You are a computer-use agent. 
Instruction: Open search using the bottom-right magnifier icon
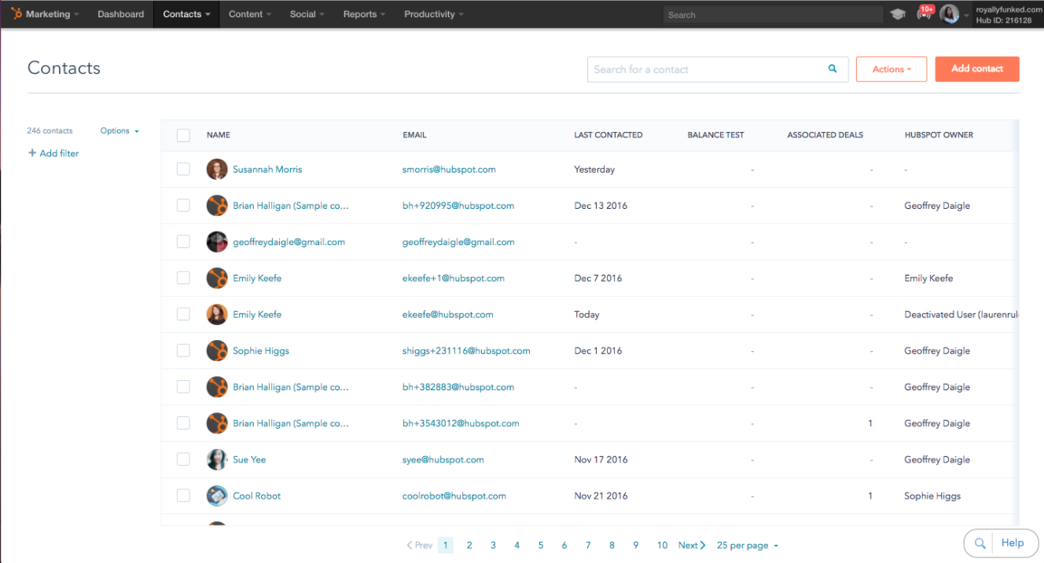(980, 543)
